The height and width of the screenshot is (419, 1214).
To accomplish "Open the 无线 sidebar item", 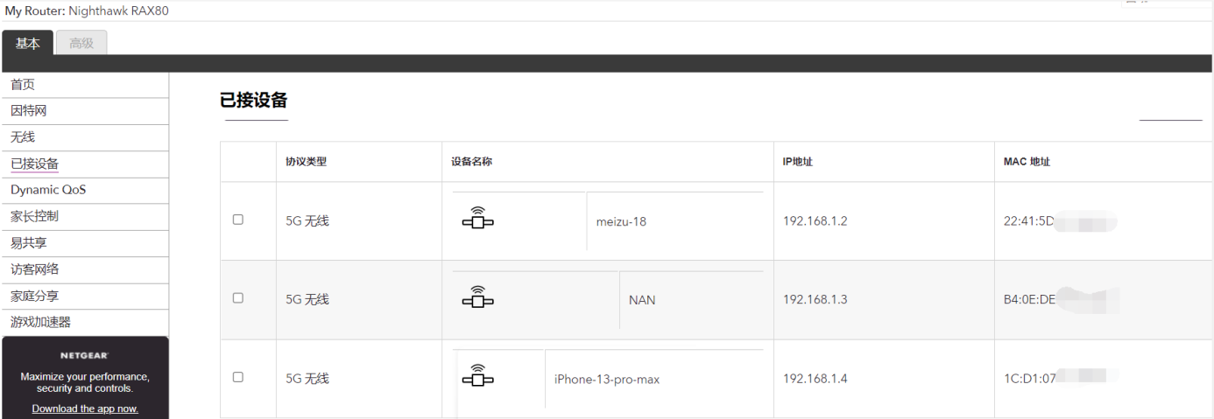I will point(23,137).
